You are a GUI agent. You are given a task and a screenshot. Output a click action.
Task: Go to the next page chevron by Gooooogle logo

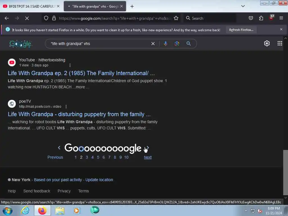coord(148,148)
